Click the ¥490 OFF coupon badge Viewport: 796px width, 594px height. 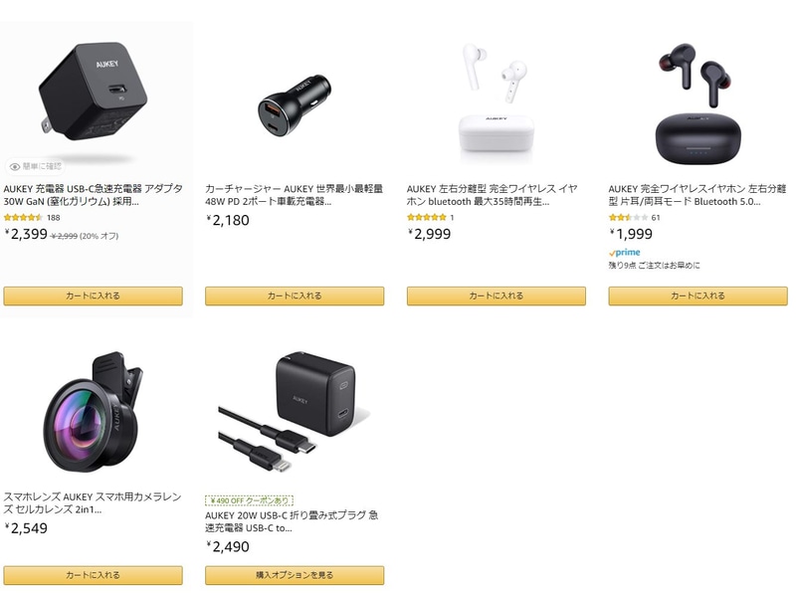(x=250, y=500)
